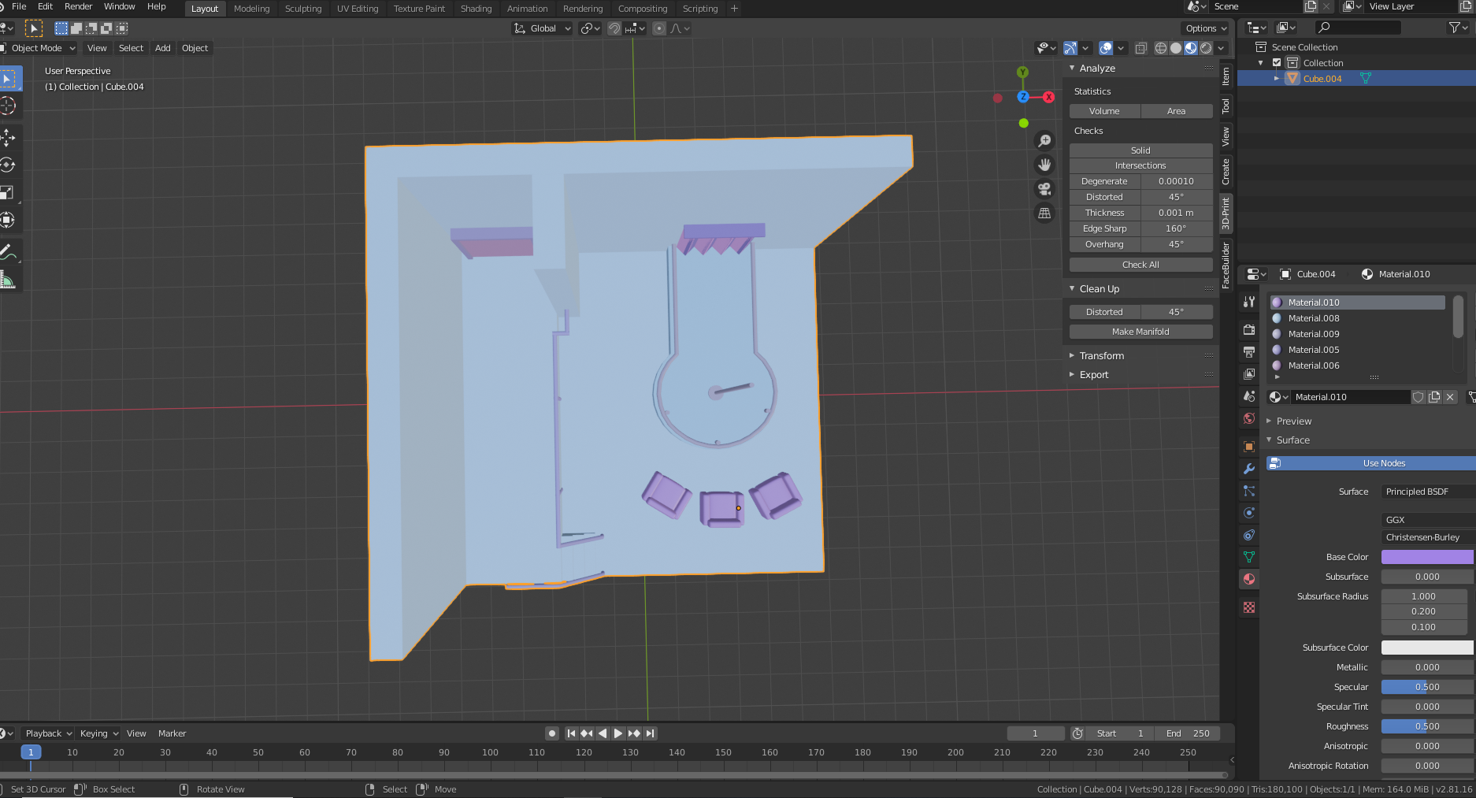This screenshot has width=1476, height=798.
Task: Select Material.008 in the material slot list
Action: pos(1314,318)
